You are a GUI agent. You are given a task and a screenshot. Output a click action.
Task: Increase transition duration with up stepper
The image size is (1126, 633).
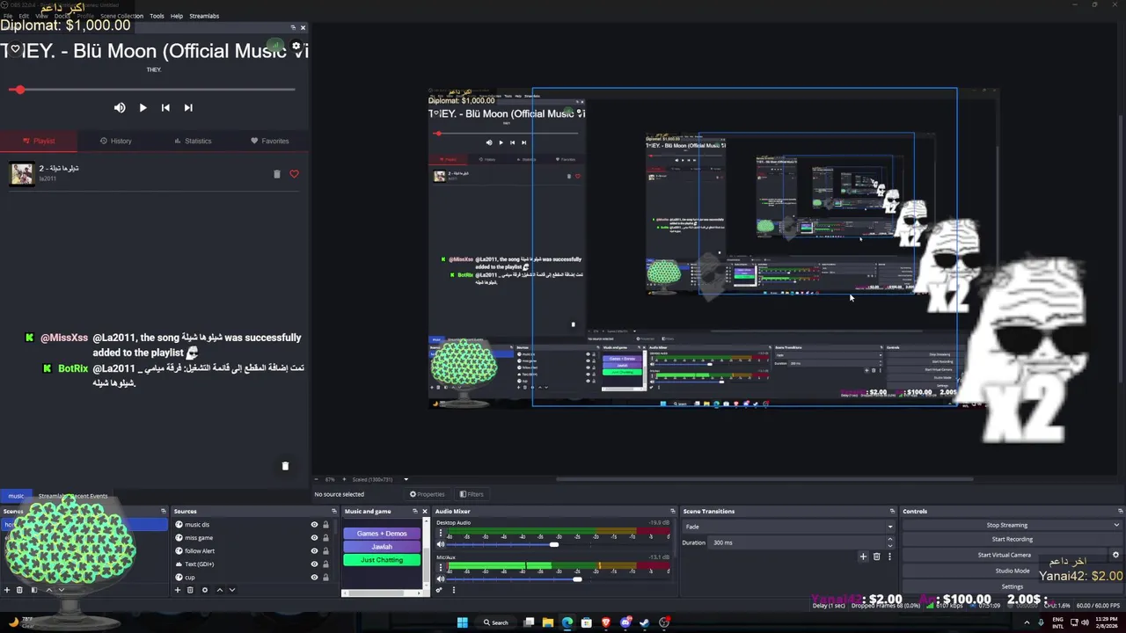click(x=889, y=539)
